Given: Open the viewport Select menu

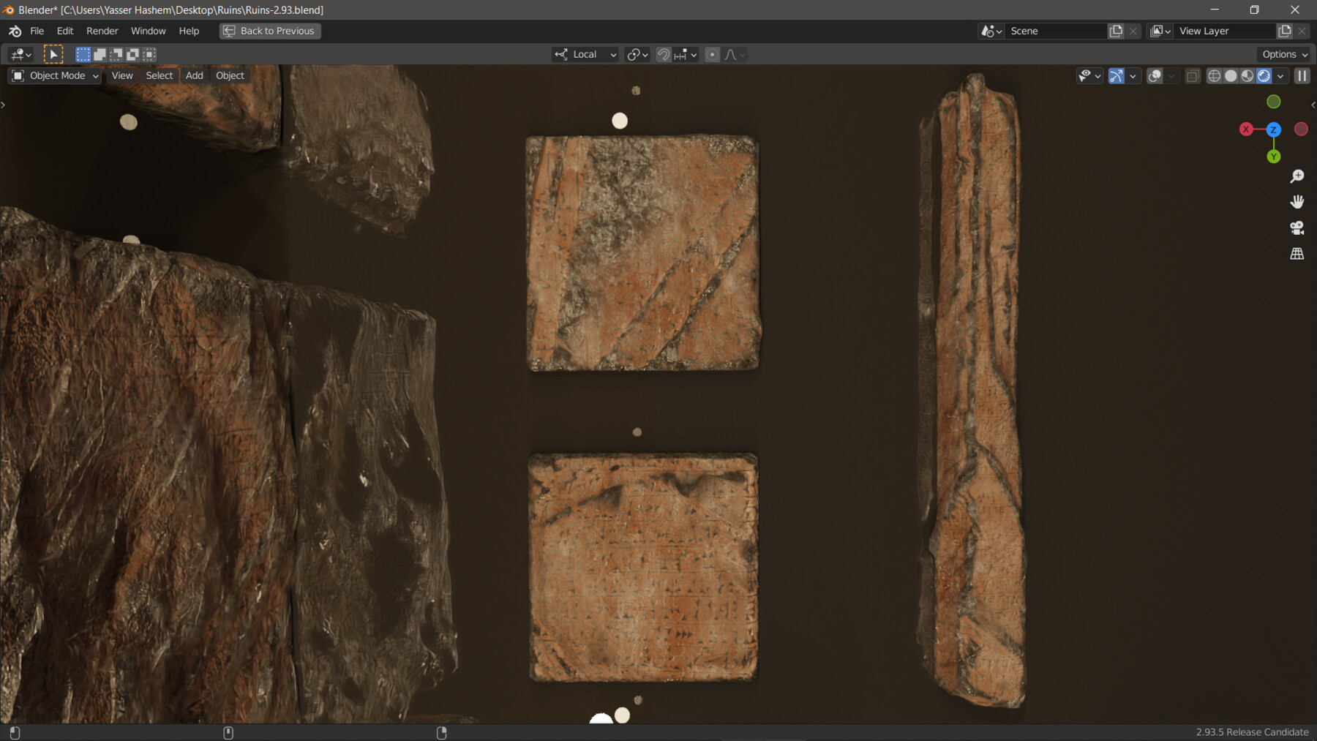Looking at the screenshot, I should coord(159,75).
